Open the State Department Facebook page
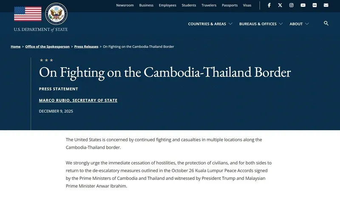 coord(269,5)
